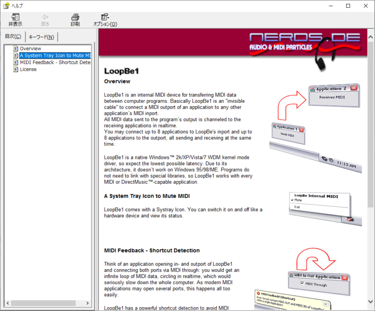The image size is (375, 311).
Task: Click the Application 2 window illustration
Action: pos(334,96)
